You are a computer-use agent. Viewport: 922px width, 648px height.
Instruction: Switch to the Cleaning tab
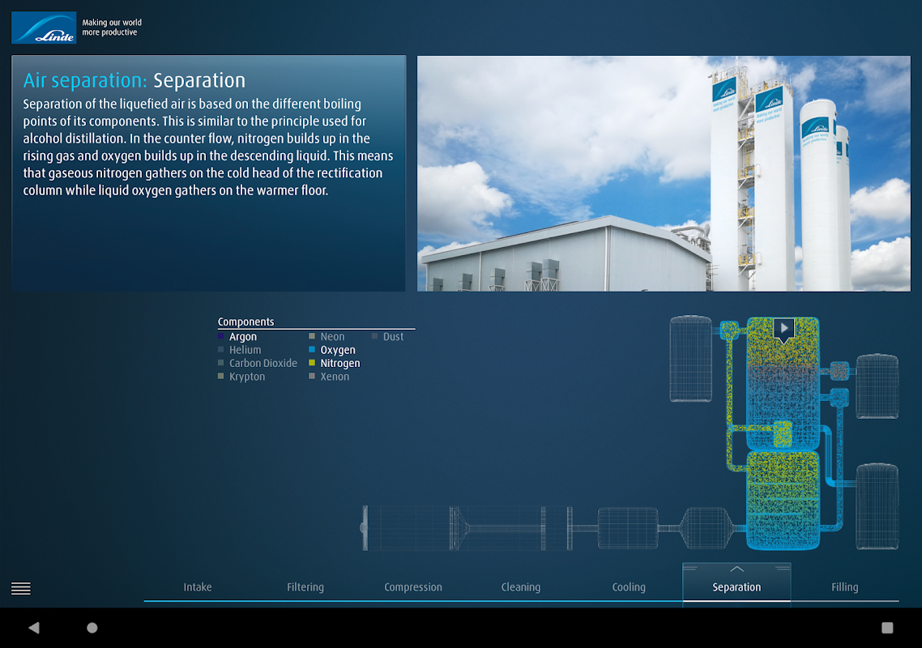click(x=520, y=587)
